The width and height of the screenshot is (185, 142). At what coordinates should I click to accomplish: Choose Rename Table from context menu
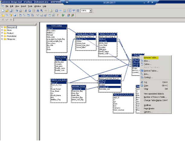point(151,57)
